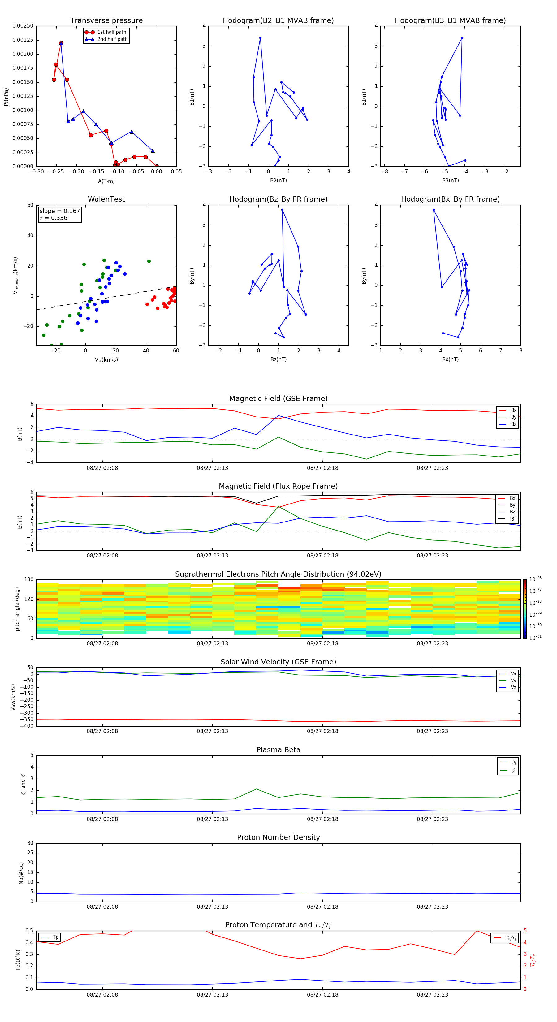
Task: Click the |B| entry in Flux Rope legend
Action: point(507,519)
